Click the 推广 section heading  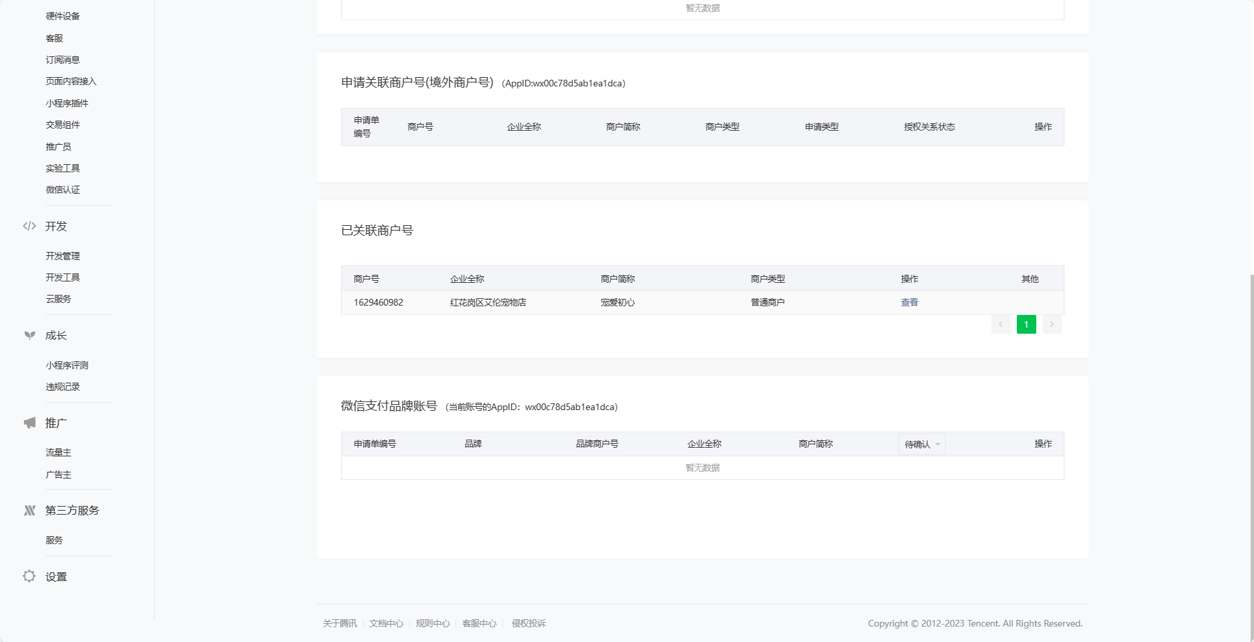(x=56, y=423)
